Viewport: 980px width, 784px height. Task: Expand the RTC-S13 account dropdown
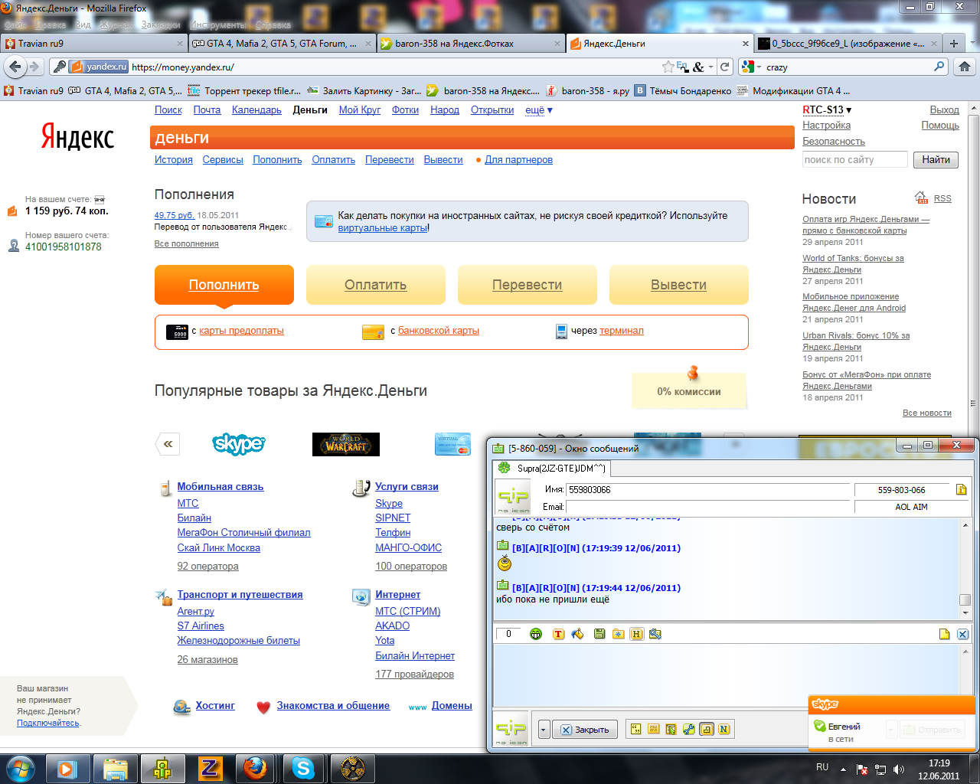pos(827,110)
